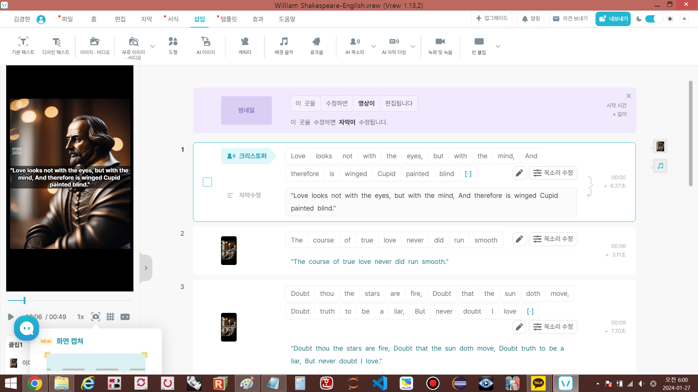Expand the preview panel side arrow
698x392 pixels.
coord(146,268)
